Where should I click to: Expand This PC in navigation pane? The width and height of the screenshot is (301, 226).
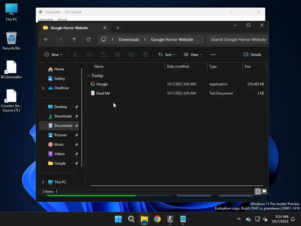point(43,182)
